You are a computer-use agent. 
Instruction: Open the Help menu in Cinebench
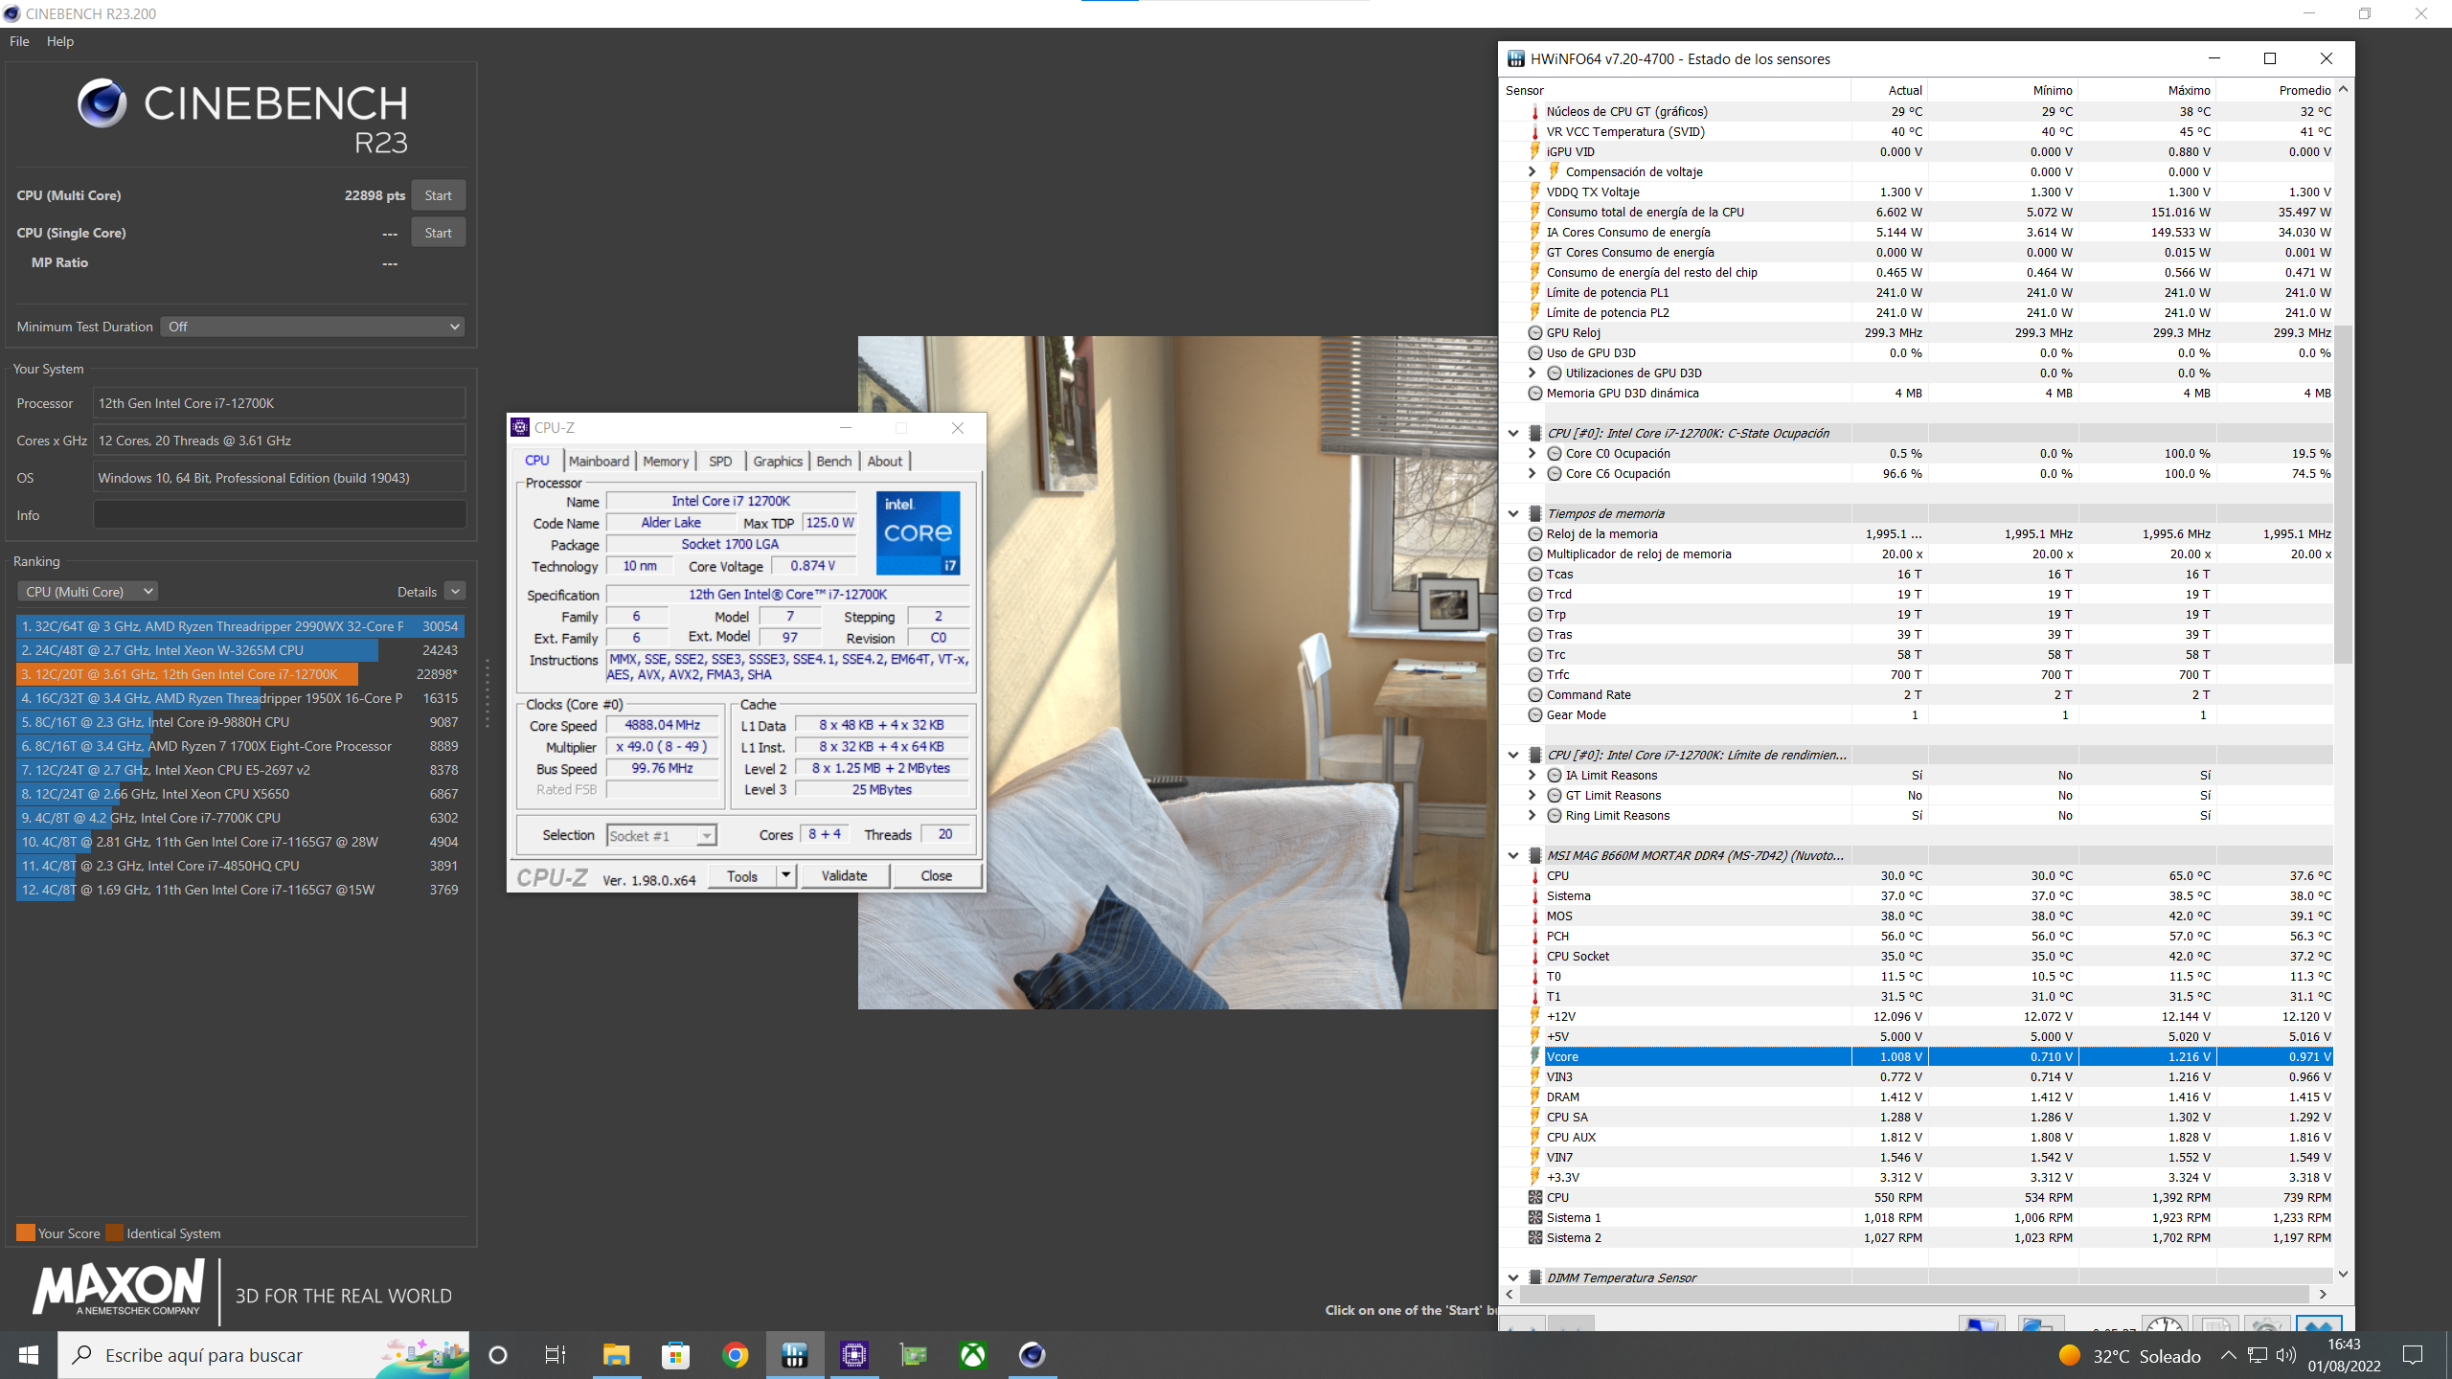60,41
